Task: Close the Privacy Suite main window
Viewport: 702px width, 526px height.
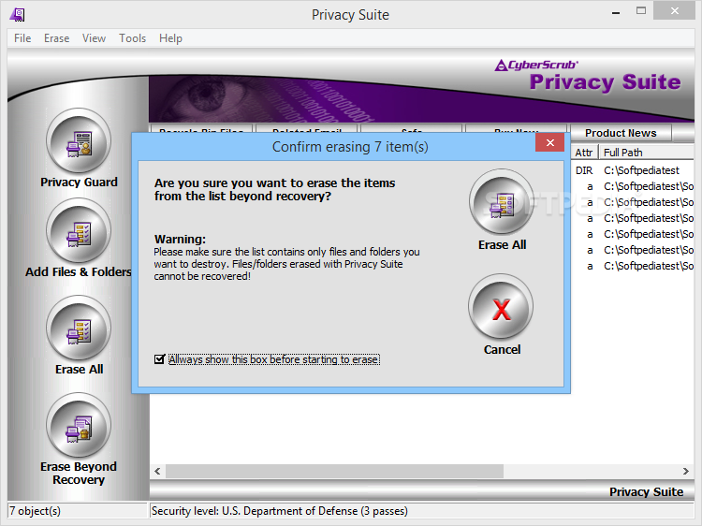Action: (x=674, y=11)
